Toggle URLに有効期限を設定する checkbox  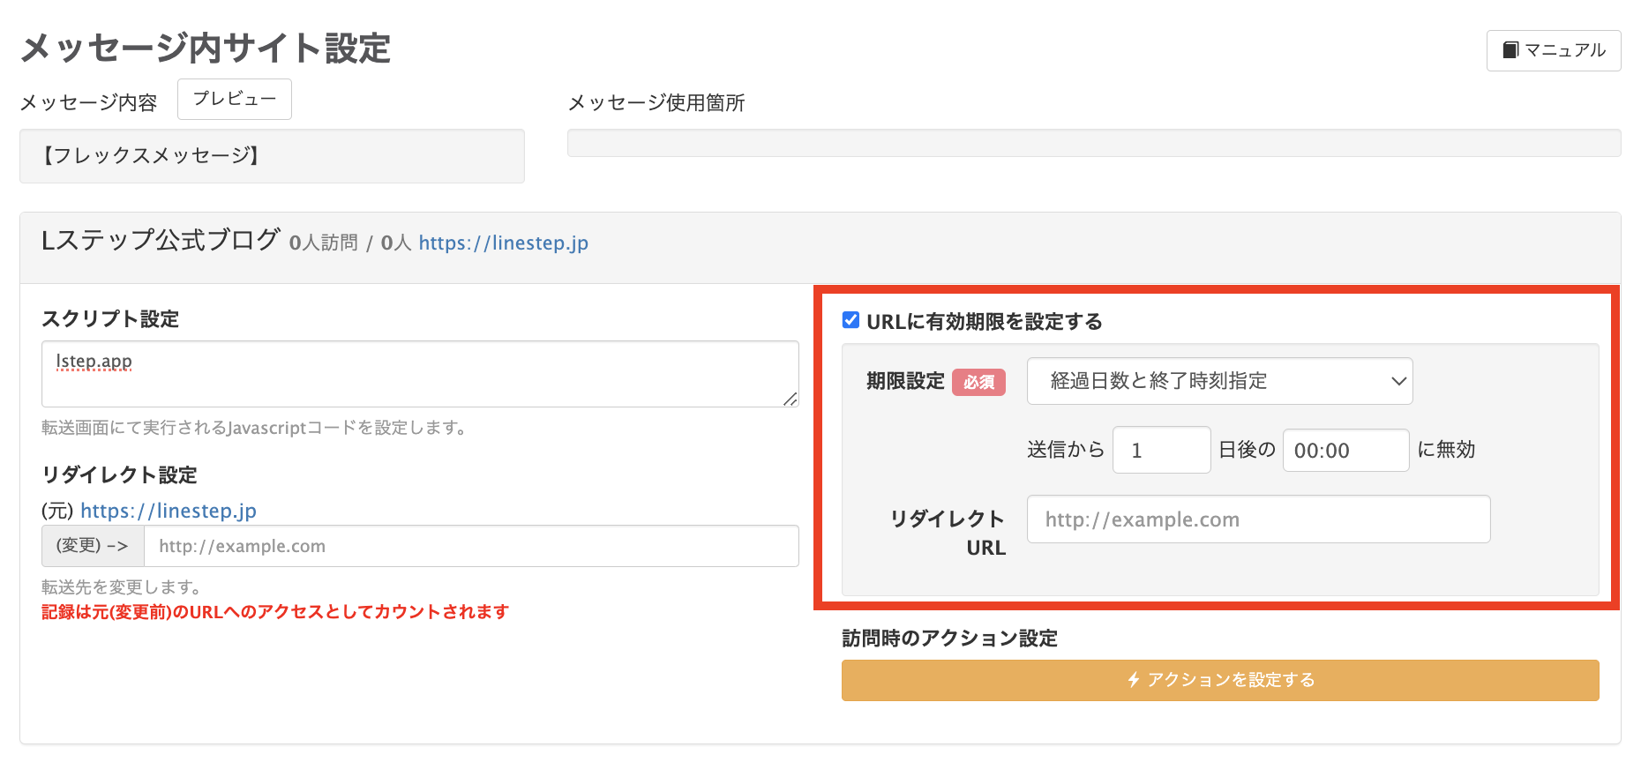click(850, 320)
